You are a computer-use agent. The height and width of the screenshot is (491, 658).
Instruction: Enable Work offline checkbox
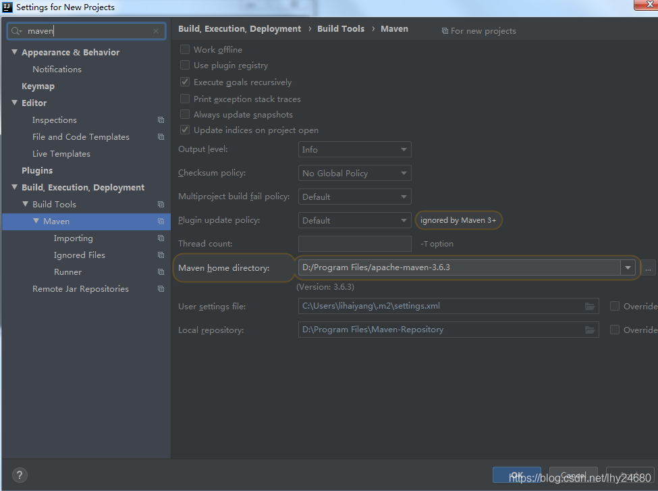[185, 49]
